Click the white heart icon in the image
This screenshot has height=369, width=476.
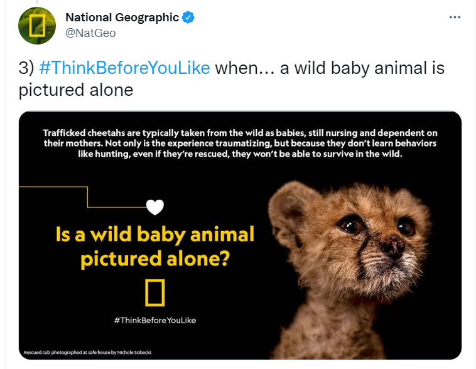point(154,207)
